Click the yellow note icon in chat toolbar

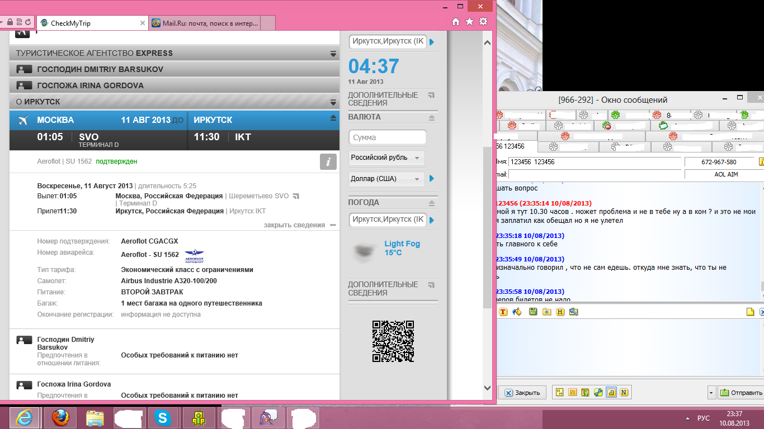point(751,312)
